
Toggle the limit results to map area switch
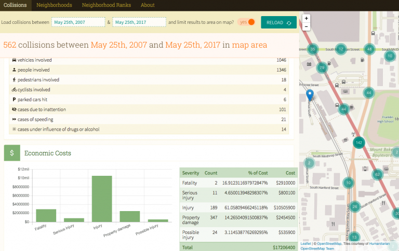point(247,22)
